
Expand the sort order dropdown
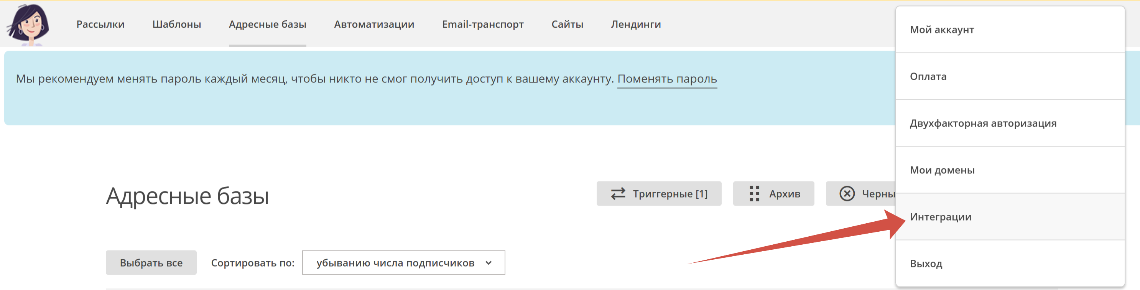[x=403, y=262]
